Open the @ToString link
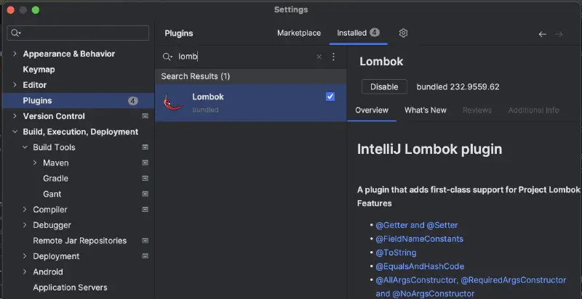582x299 pixels. point(396,253)
